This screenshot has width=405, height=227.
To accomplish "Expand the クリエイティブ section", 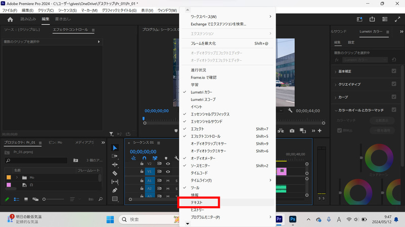I will click(x=336, y=84).
